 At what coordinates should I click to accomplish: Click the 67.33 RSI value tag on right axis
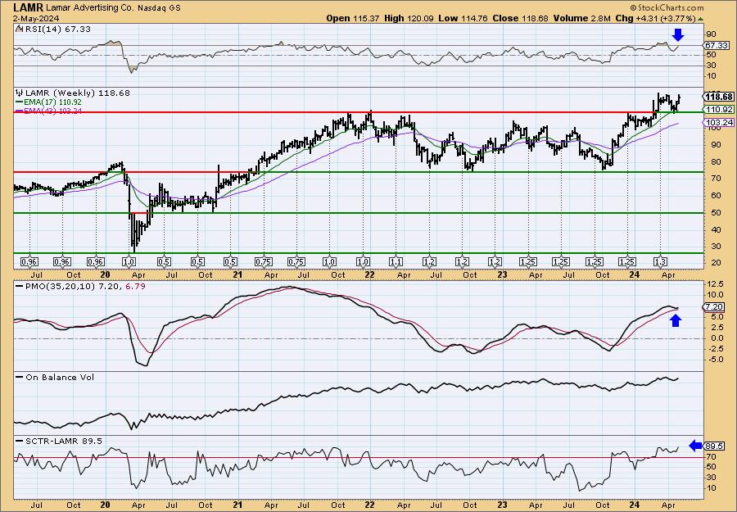tap(717, 46)
